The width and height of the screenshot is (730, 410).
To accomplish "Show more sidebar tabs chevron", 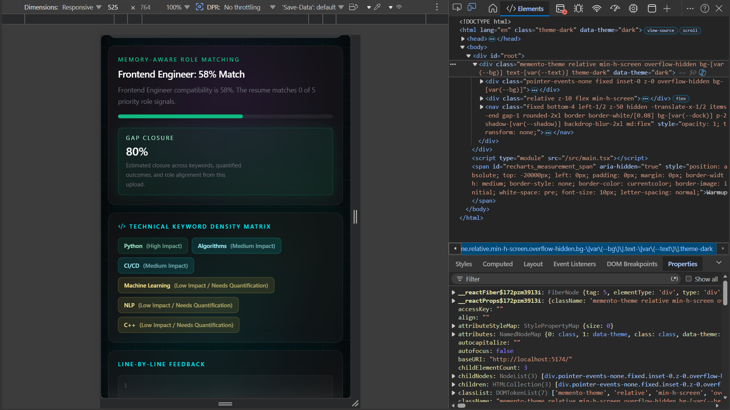I will pyautogui.click(x=719, y=263).
